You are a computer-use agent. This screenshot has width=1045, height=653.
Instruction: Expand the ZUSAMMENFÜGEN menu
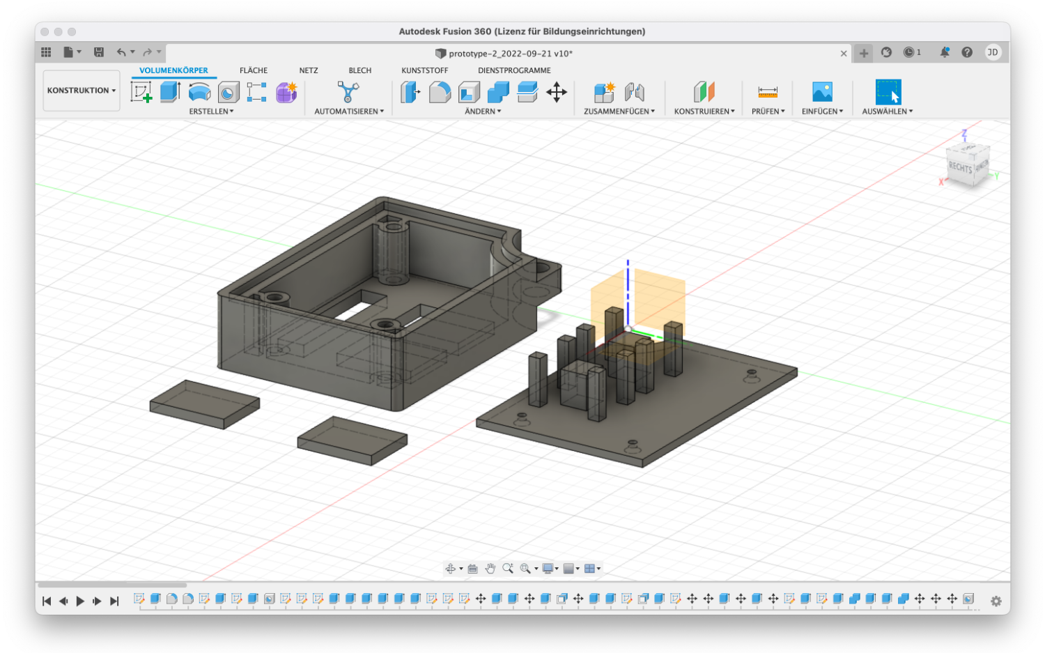point(619,112)
